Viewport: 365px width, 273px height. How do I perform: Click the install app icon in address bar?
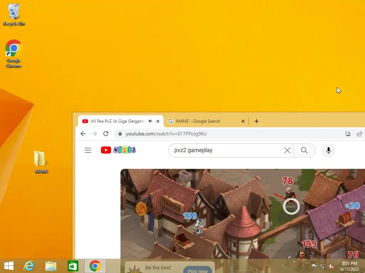(x=348, y=134)
